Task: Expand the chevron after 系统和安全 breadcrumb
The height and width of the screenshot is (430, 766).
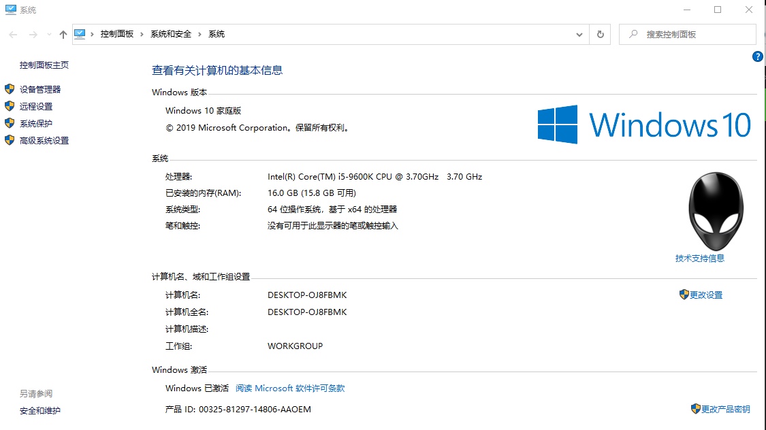Action: tap(200, 34)
